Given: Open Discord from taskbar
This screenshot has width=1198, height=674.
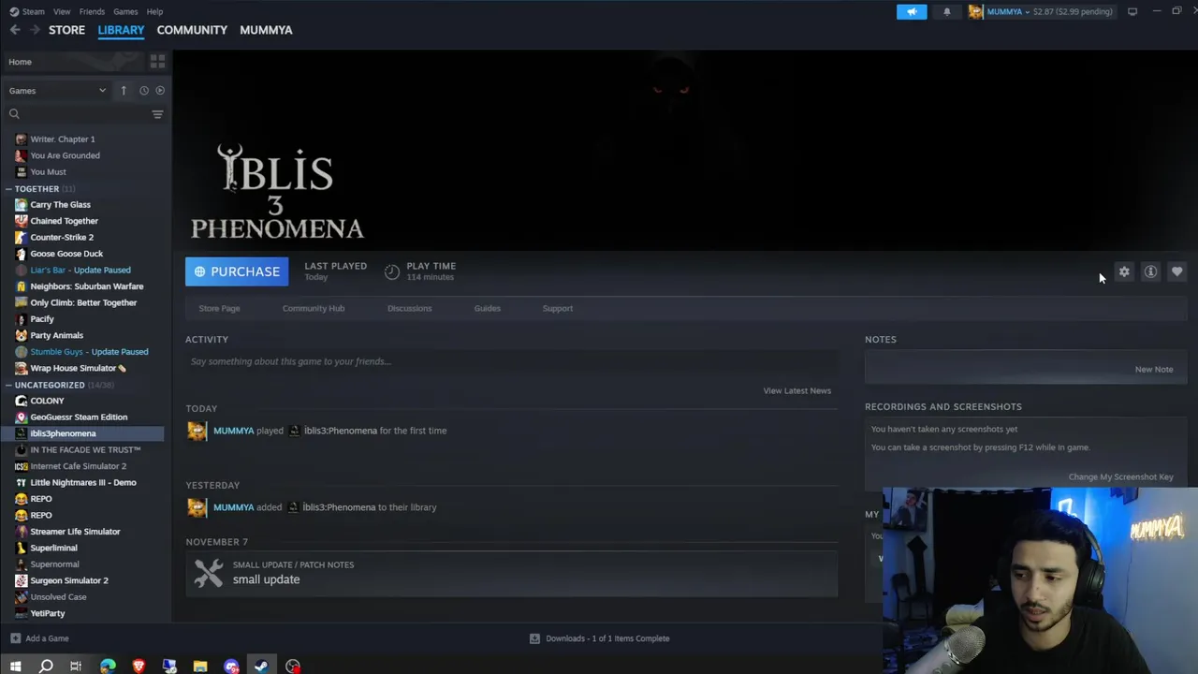Looking at the screenshot, I should [x=231, y=667].
